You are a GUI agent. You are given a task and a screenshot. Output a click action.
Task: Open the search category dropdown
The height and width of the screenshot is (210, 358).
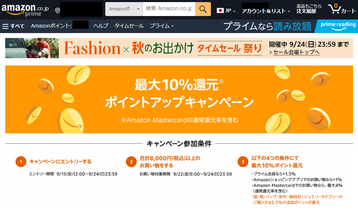pyautogui.click(x=124, y=9)
